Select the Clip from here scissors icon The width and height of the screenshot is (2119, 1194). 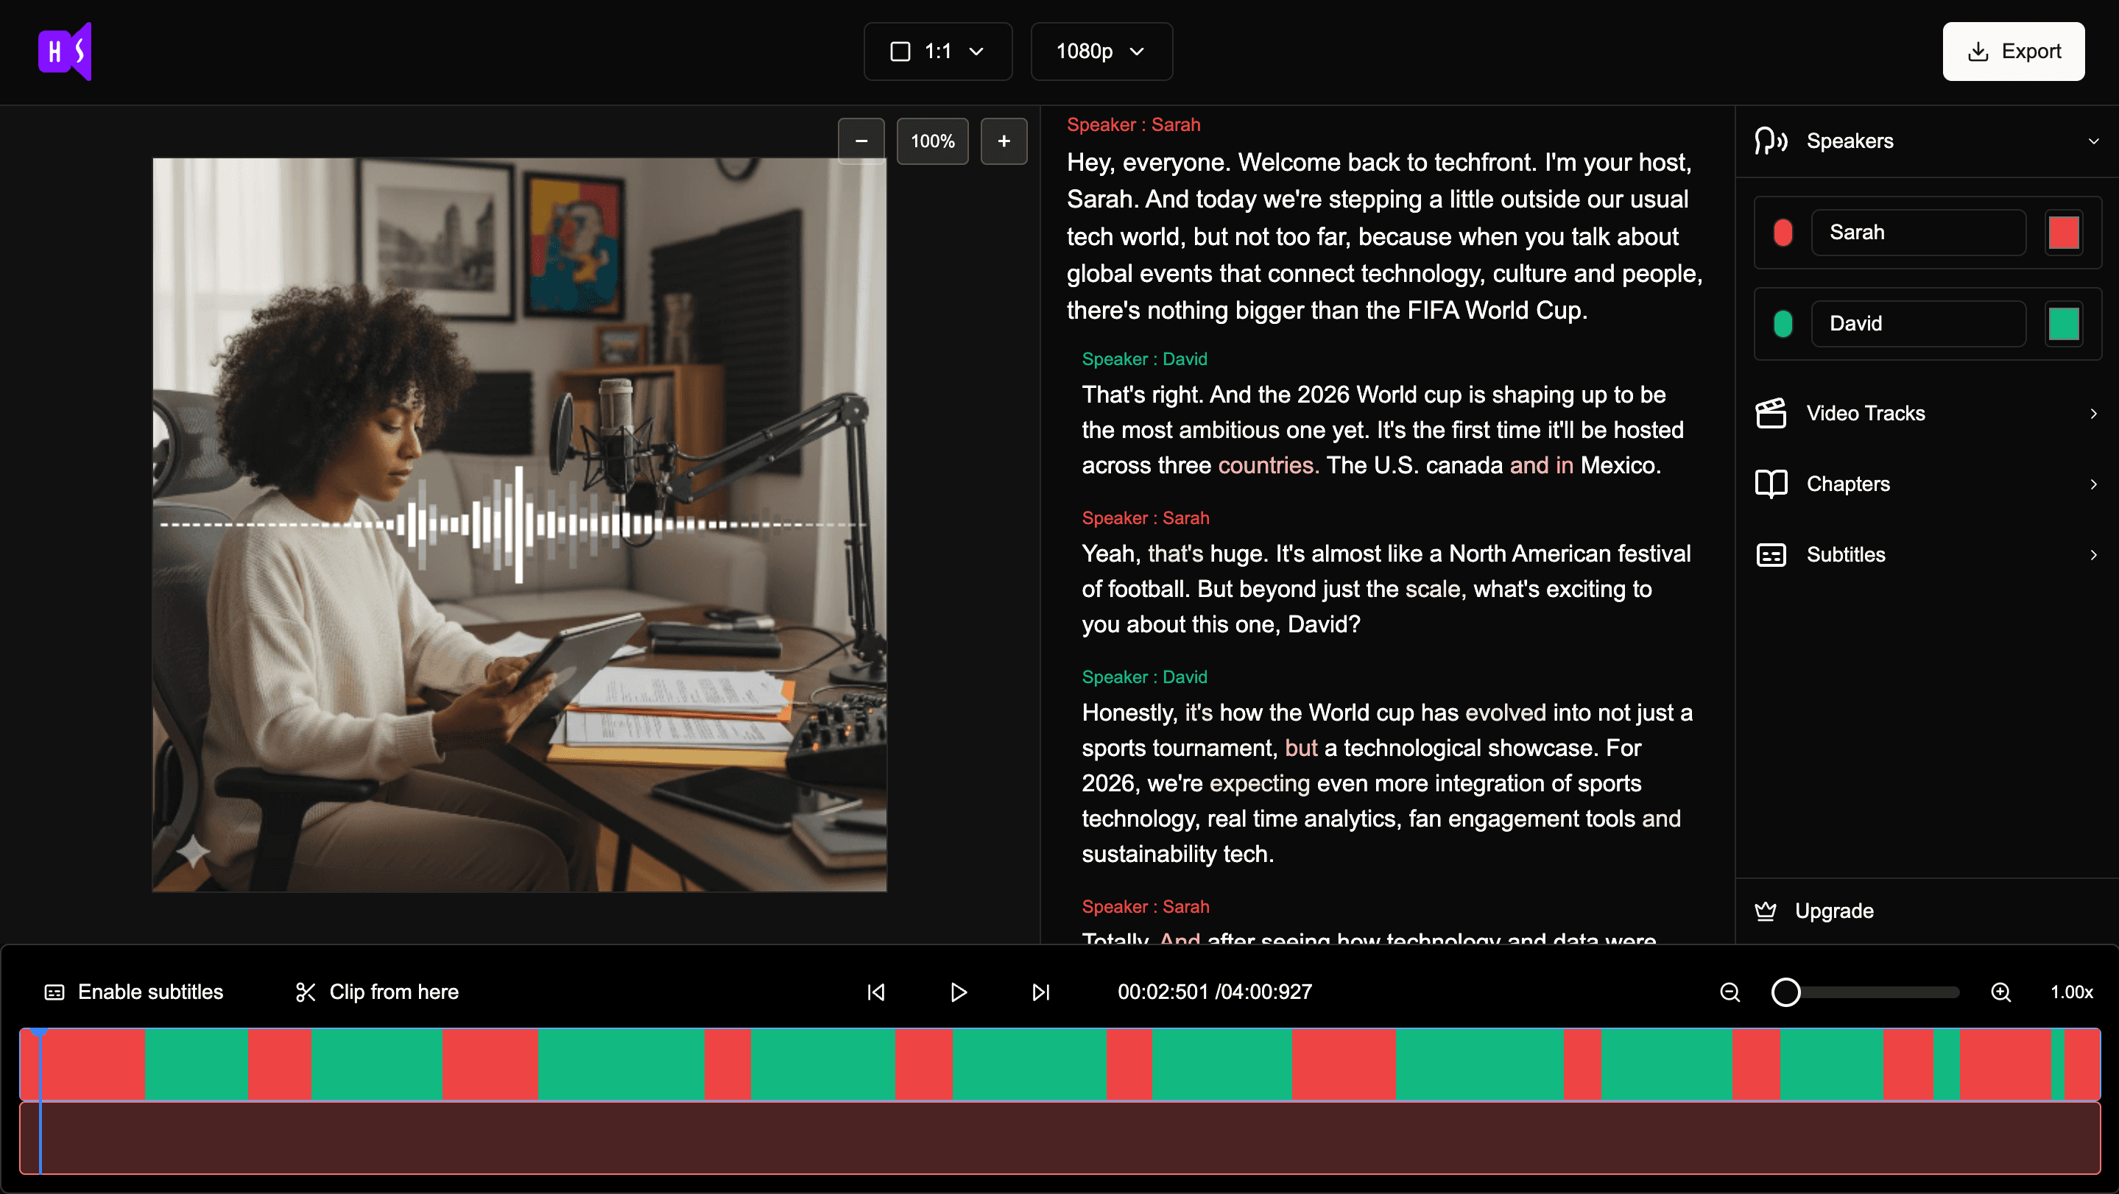pos(305,992)
